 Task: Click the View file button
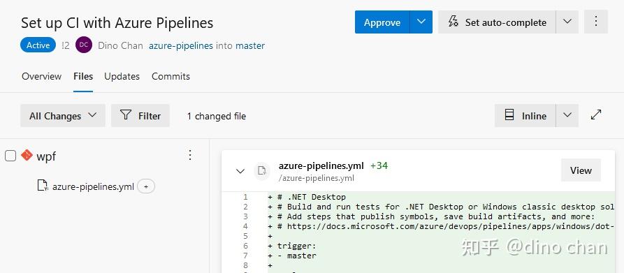tap(581, 170)
